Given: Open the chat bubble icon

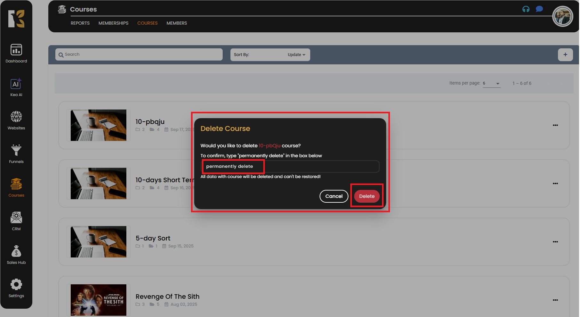Looking at the screenshot, I should 539,9.
